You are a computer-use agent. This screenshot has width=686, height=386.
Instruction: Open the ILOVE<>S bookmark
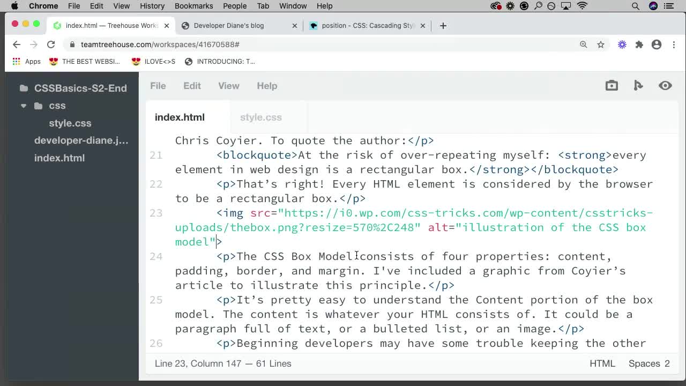(154, 61)
